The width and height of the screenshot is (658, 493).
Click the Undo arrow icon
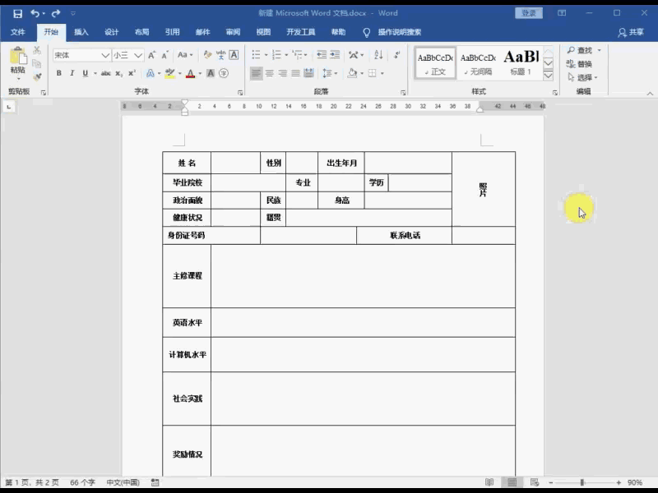pos(35,13)
